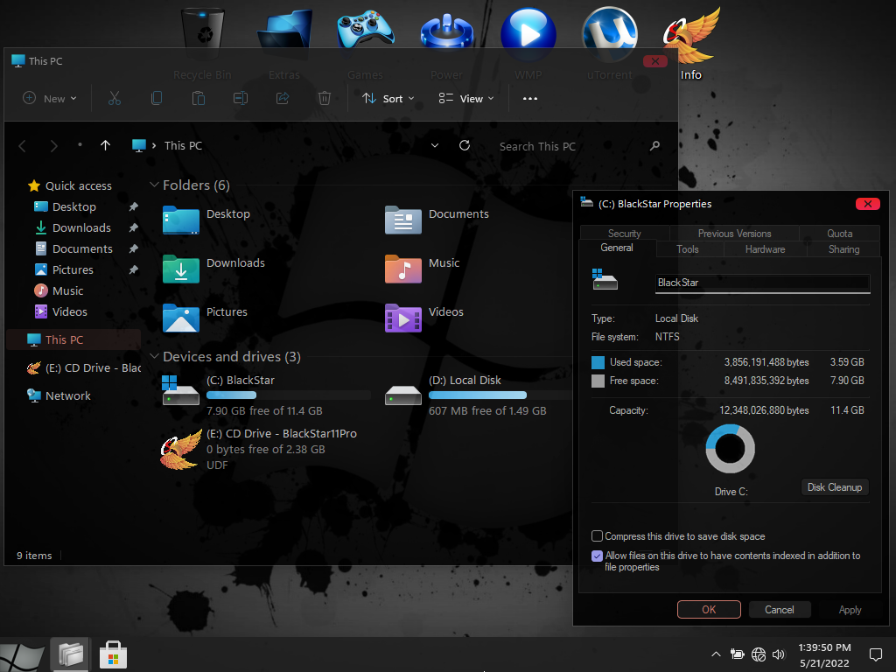Select This PC in navigation pane

(73, 339)
